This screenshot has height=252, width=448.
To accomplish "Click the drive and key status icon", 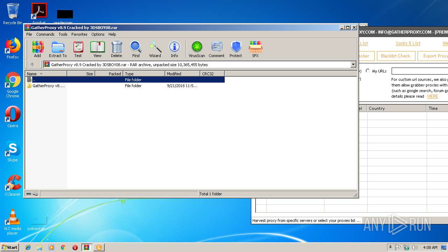I will [x=32, y=194].
